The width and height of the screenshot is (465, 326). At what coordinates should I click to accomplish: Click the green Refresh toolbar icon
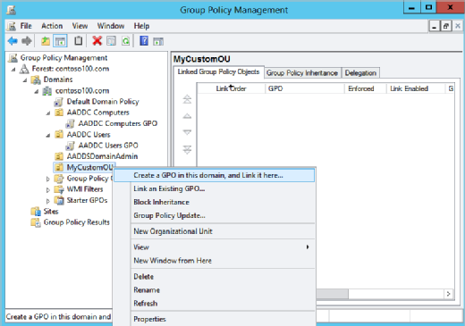pyautogui.click(x=126, y=41)
